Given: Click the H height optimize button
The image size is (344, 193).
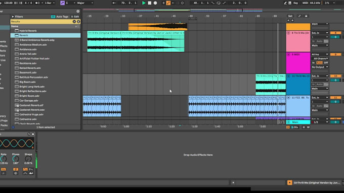Looking at the screenshot, I should 304,127.
